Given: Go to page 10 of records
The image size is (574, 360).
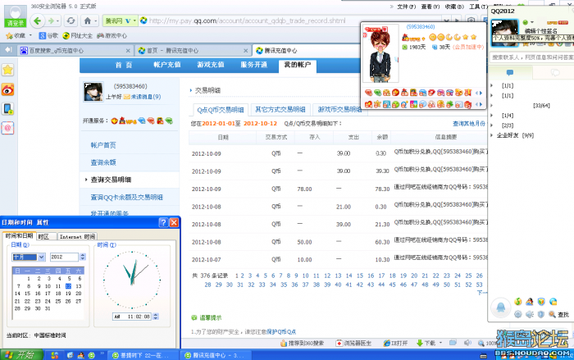Looking at the screenshot, I should coord(305,276).
